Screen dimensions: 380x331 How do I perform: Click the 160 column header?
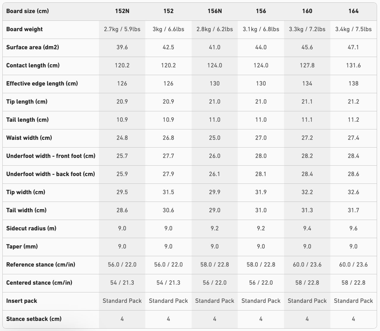tap(307, 11)
